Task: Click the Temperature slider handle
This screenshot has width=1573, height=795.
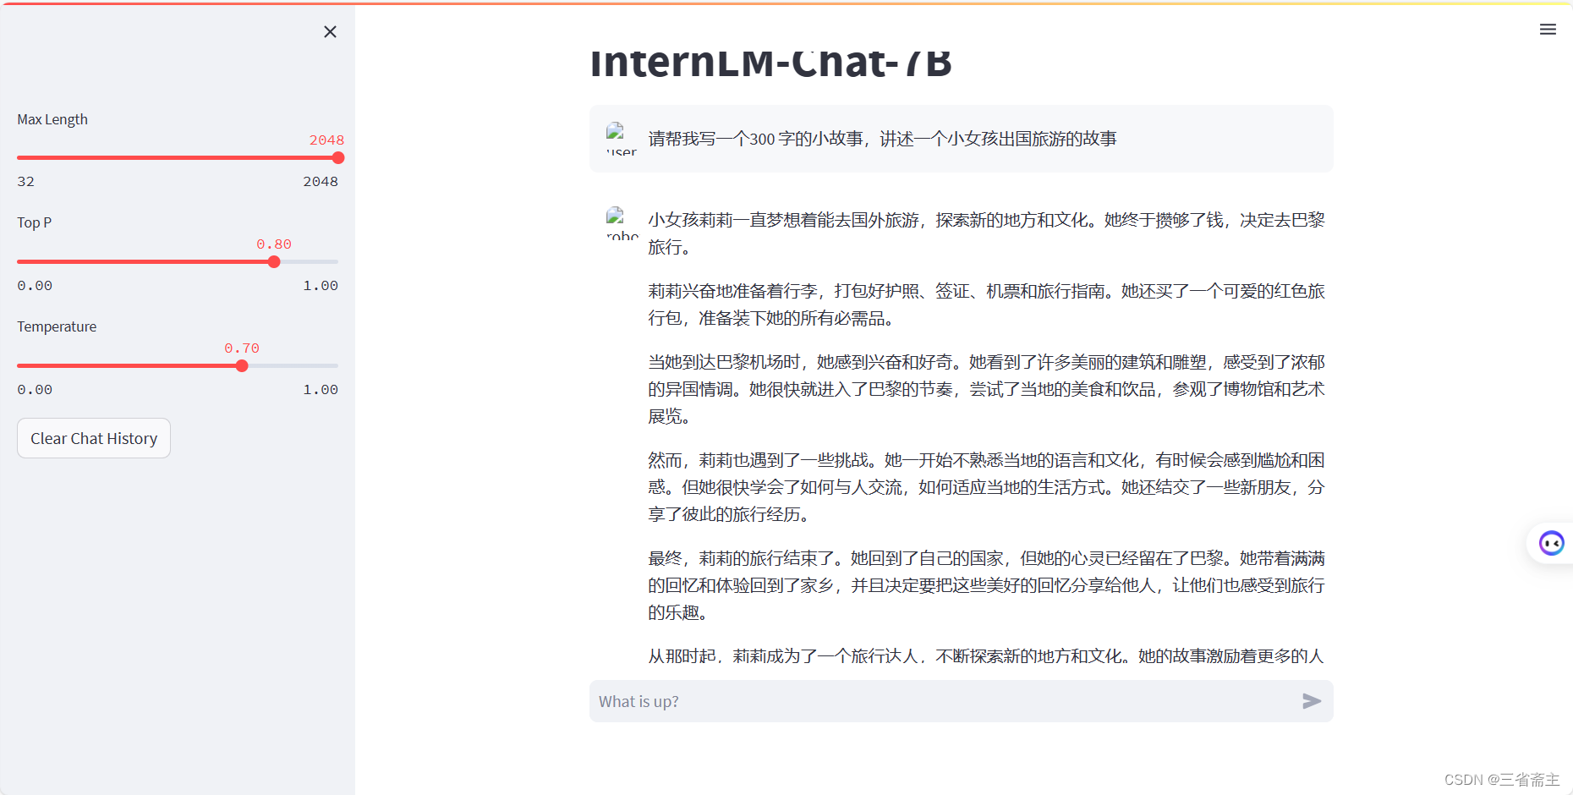Action: coord(242,365)
